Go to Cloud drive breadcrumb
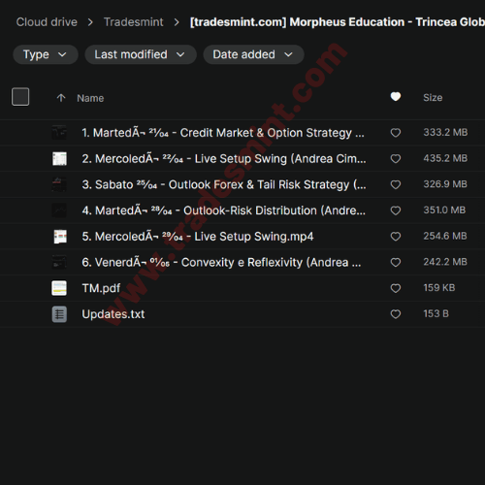Viewport: 485px width, 485px height. [x=47, y=22]
